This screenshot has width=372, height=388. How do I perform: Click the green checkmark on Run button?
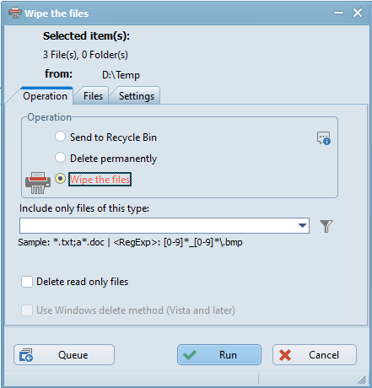pyautogui.click(x=190, y=355)
